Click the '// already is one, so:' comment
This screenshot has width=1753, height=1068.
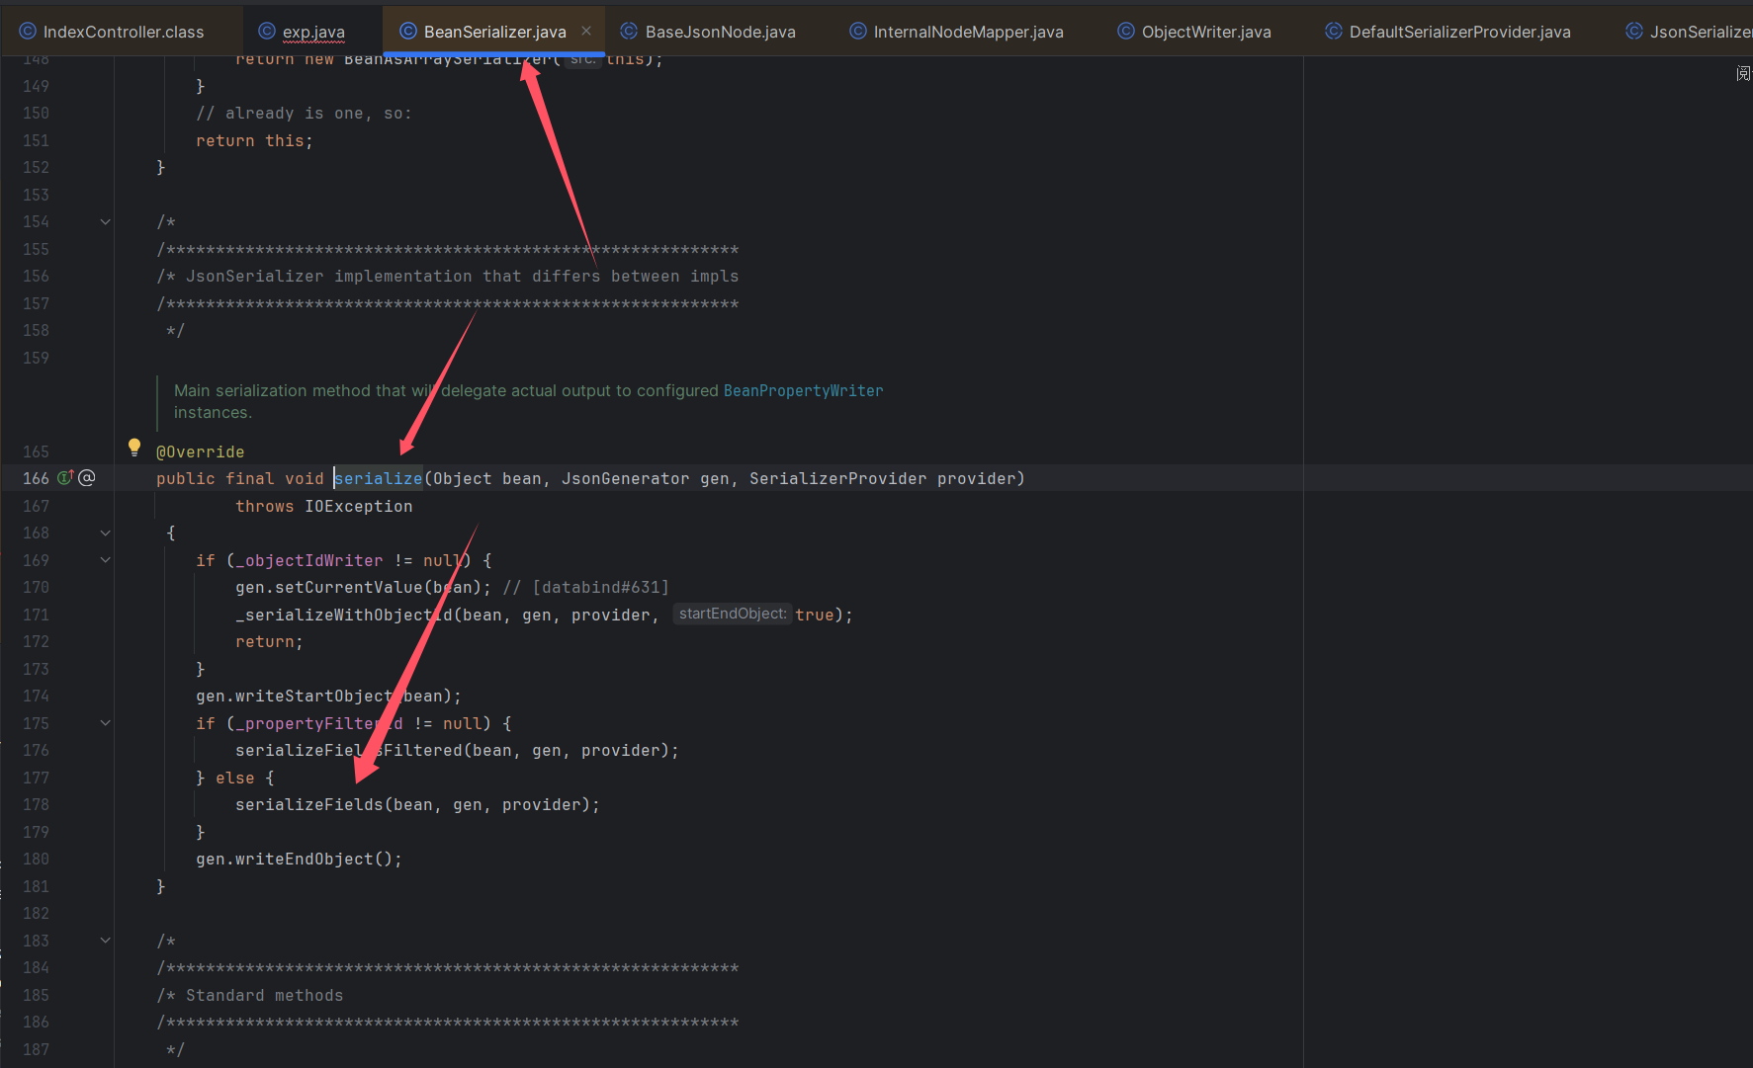304,114
